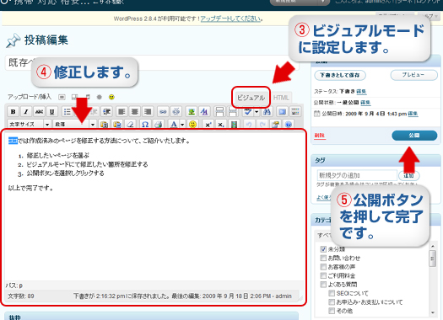
Task: Click 追加 to add the tag
Action: pyautogui.click(x=408, y=175)
